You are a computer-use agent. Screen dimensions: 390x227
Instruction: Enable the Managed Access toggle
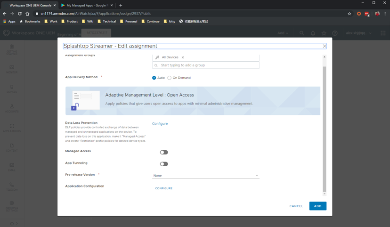[164, 152]
